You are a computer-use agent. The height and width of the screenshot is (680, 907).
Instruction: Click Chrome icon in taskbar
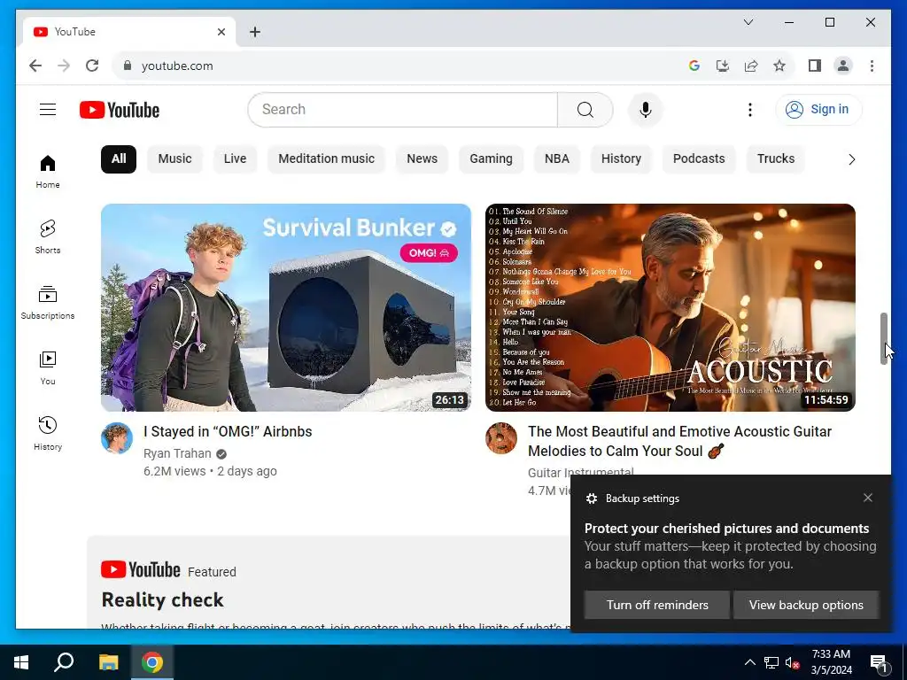[x=152, y=662]
